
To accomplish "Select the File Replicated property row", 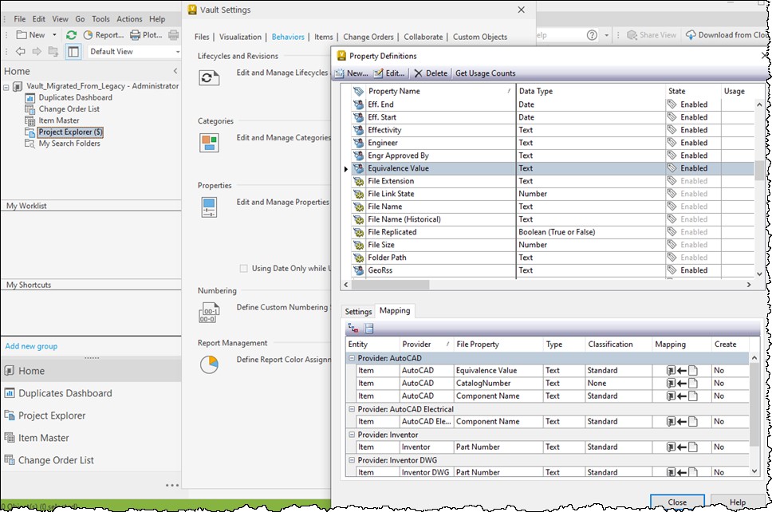I will pyautogui.click(x=553, y=232).
